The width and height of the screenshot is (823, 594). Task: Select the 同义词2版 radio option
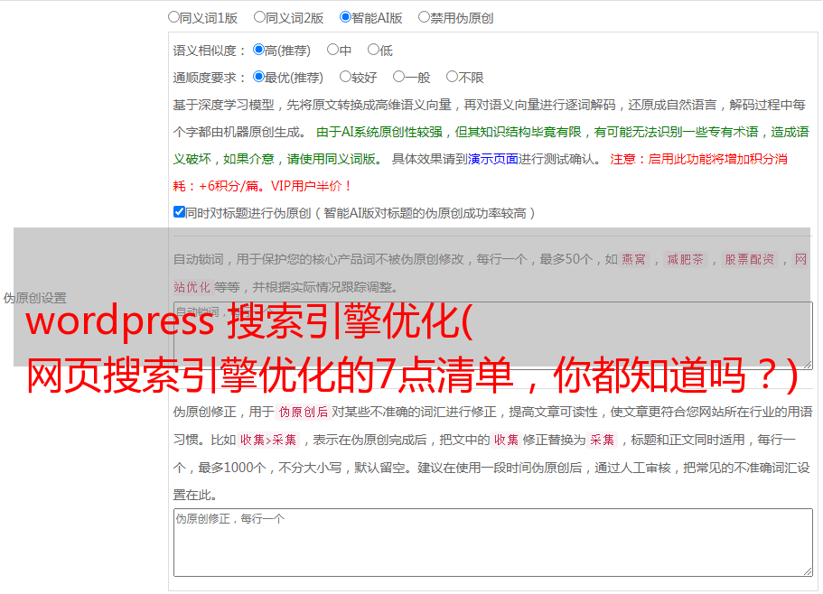point(259,17)
